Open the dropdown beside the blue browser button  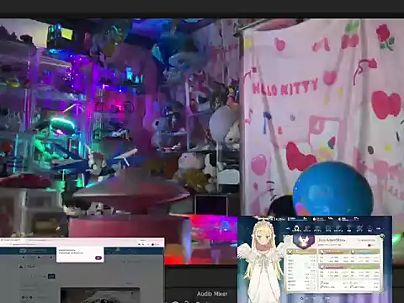(x=38, y=276)
